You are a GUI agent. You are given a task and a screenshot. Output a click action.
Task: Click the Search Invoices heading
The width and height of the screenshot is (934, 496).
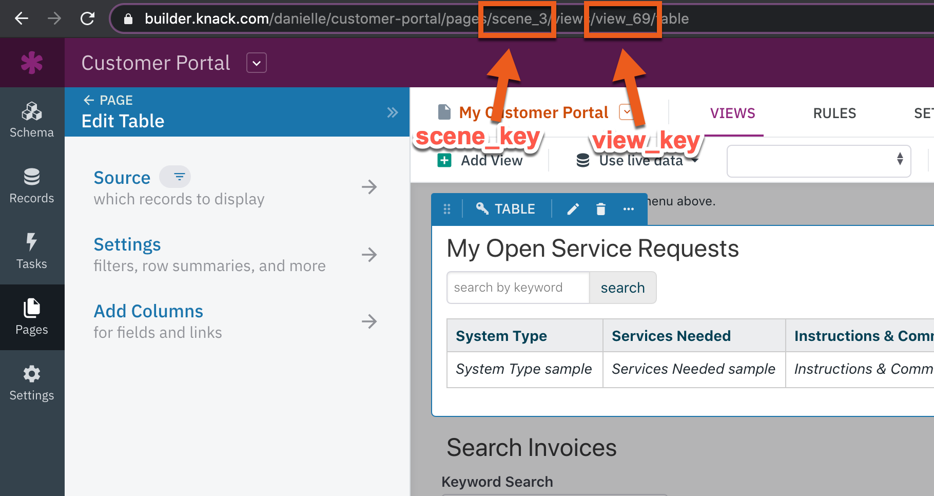click(x=532, y=448)
